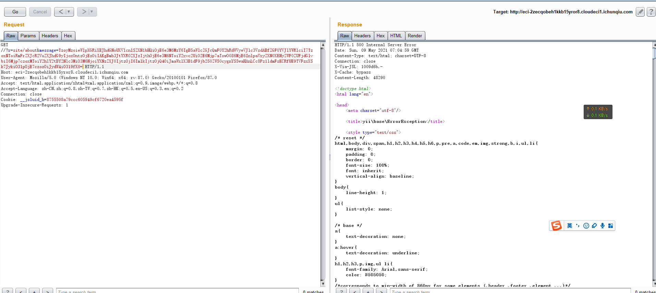Switch to the Request Hex tab
The image size is (656, 293).
tap(68, 36)
